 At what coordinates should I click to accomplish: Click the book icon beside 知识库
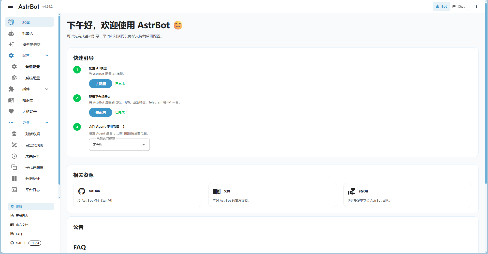click(11, 100)
